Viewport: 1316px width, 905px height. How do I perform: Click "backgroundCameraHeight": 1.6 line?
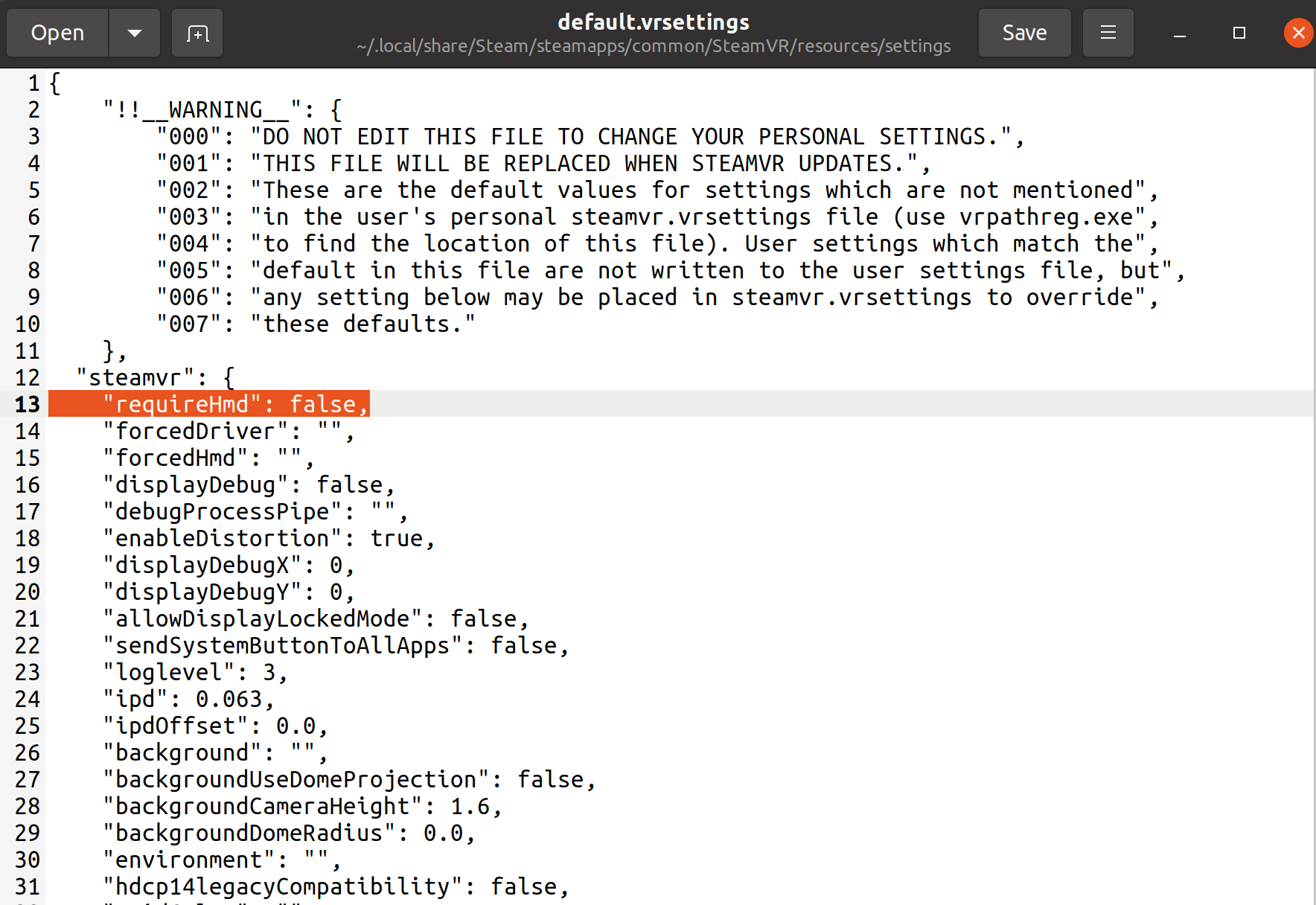pyautogui.click(x=302, y=806)
